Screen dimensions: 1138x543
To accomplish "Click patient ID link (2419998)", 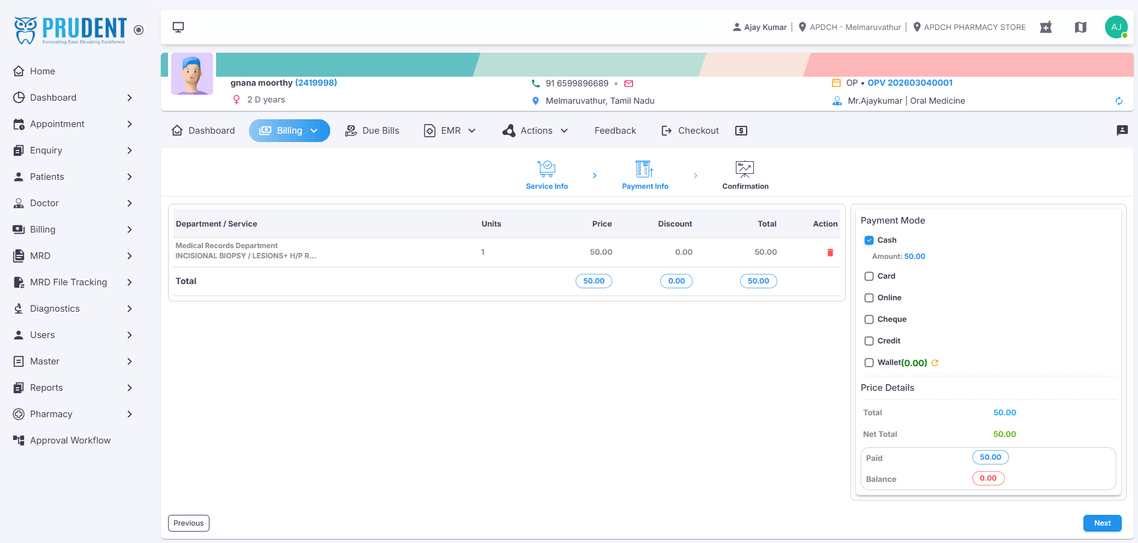I will [316, 83].
